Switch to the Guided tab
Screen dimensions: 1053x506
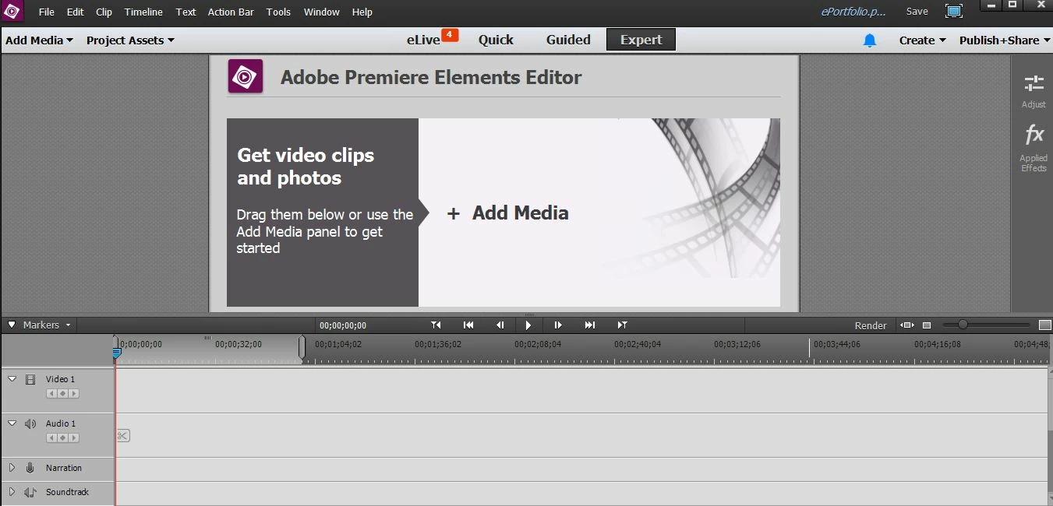click(568, 40)
